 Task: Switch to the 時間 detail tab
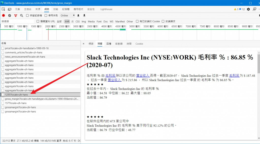(129, 44)
